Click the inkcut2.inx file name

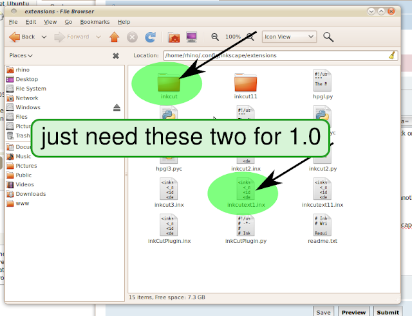tap(246, 169)
